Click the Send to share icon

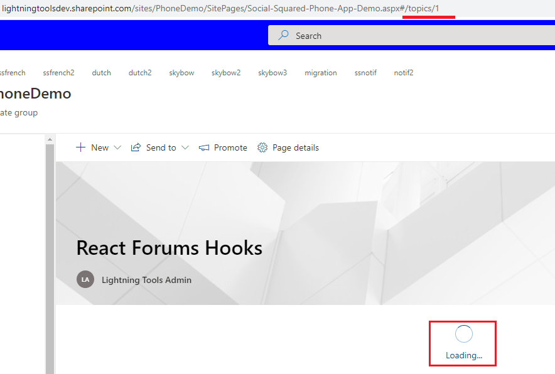point(136,147)
